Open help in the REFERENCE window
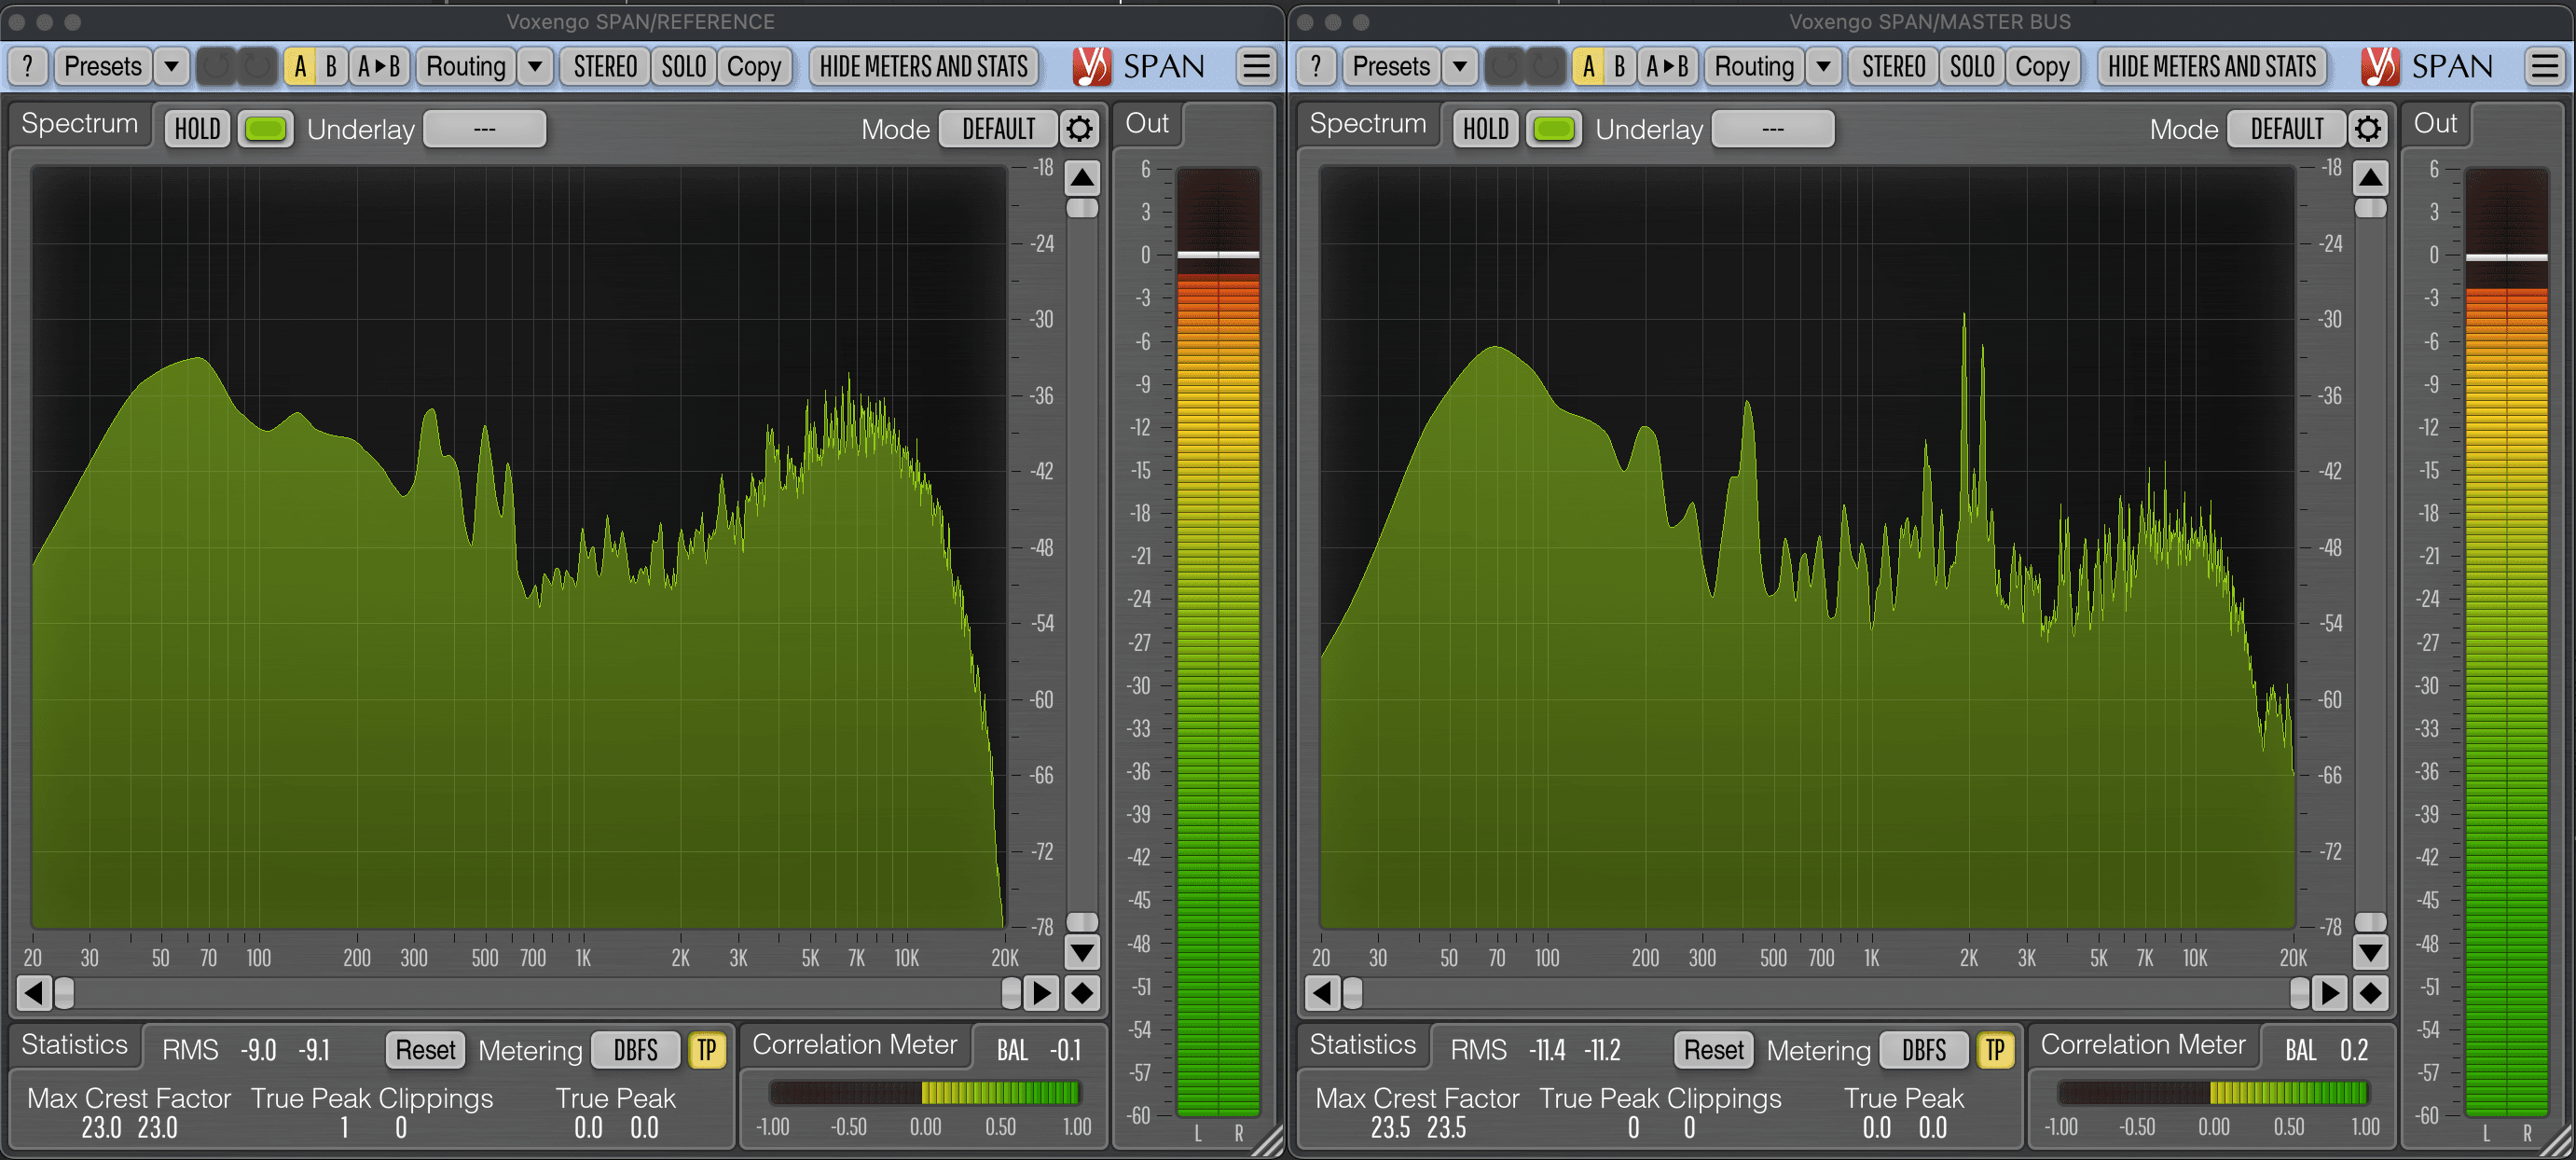This screenshot has width=2576, height=1160. pos(28,67)
